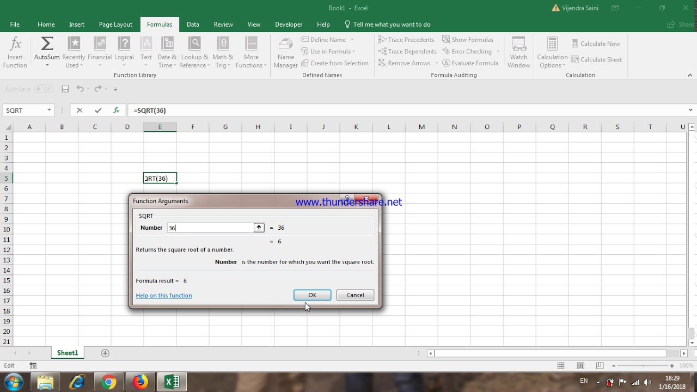This screenshot has height=392, width=697.
Task: Switch to the Home tab
Action: point(46,24)
